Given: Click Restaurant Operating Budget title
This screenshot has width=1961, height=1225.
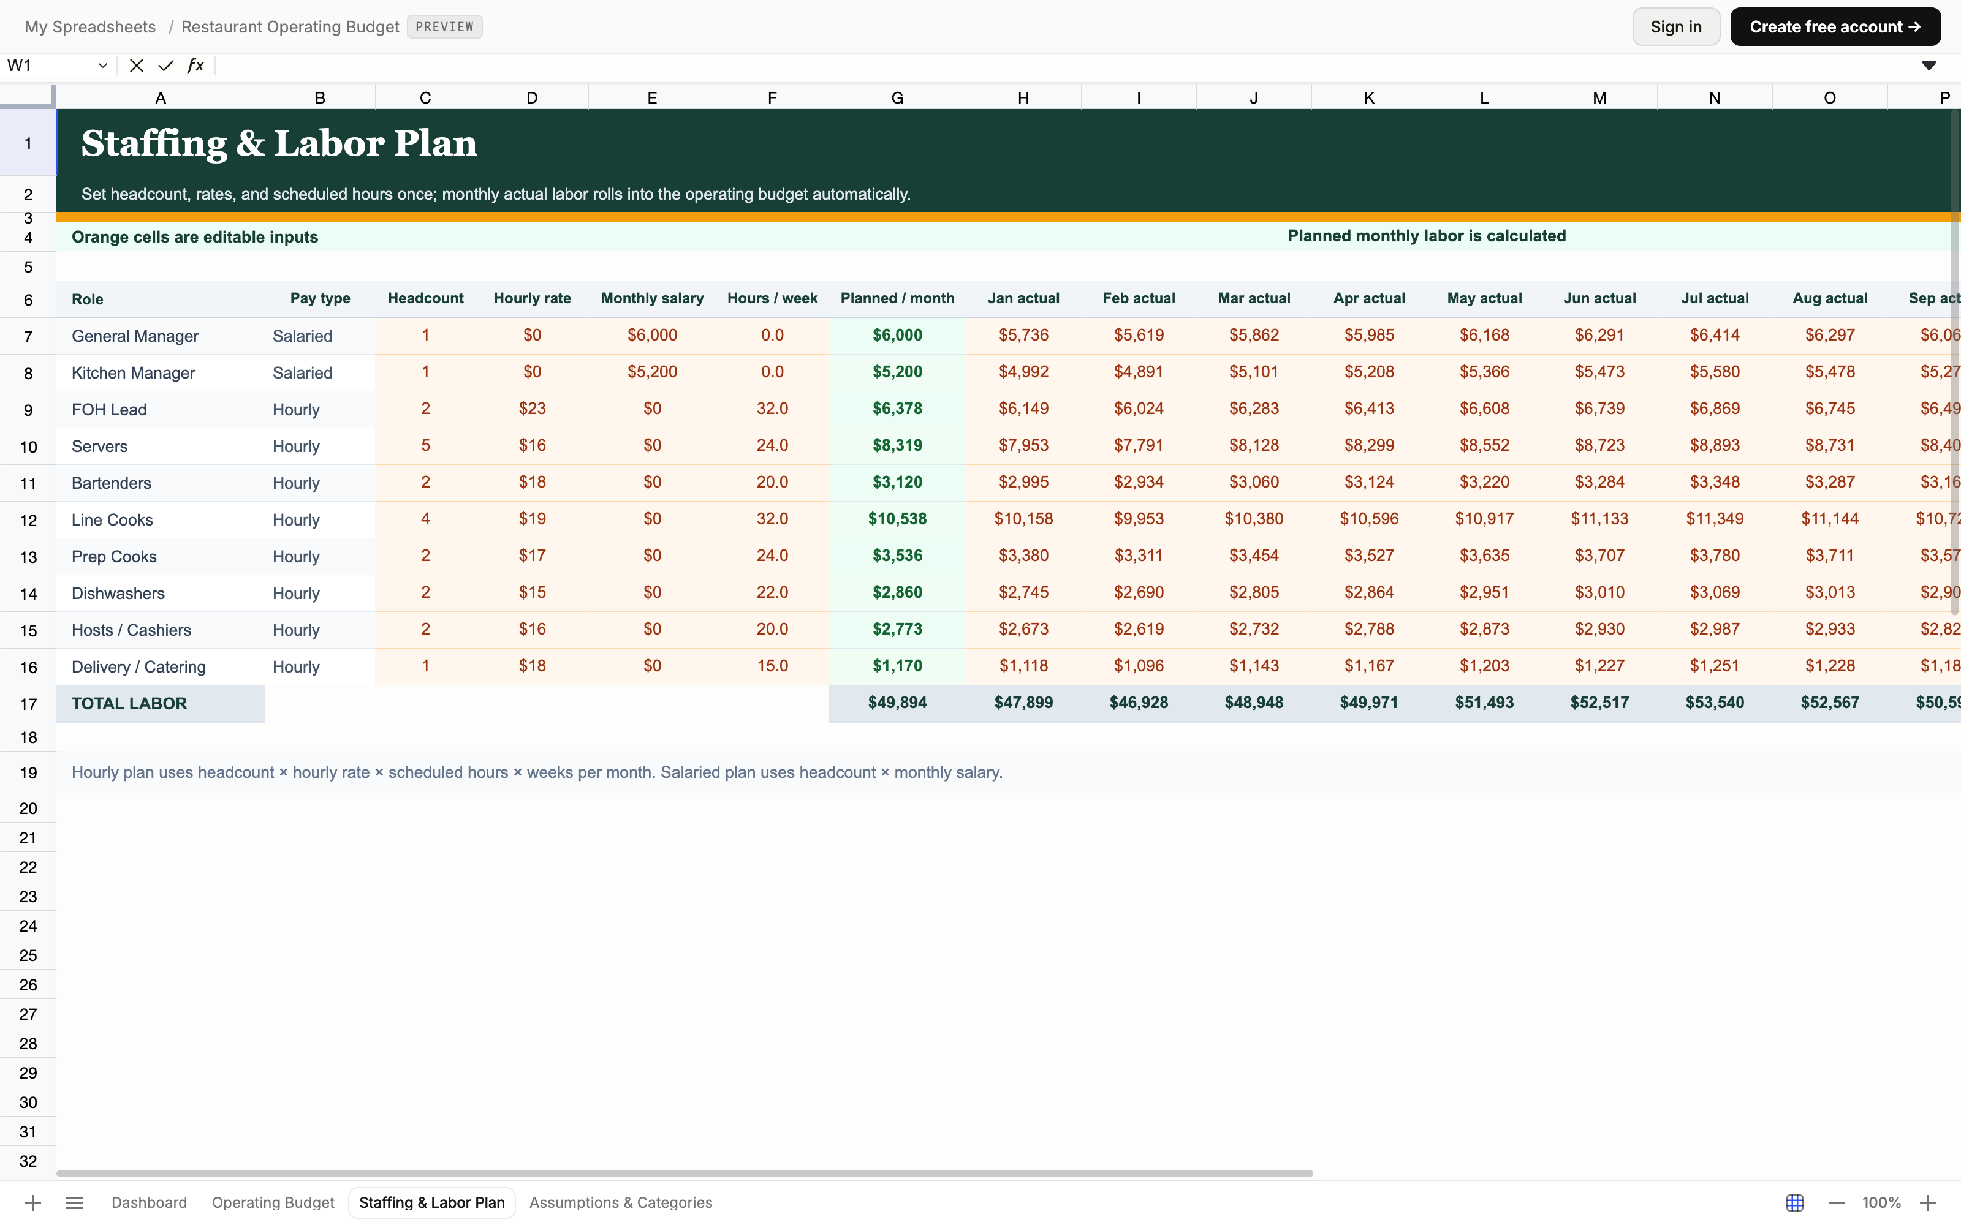Looking at the screenshot, I should (x=290, y=27).
